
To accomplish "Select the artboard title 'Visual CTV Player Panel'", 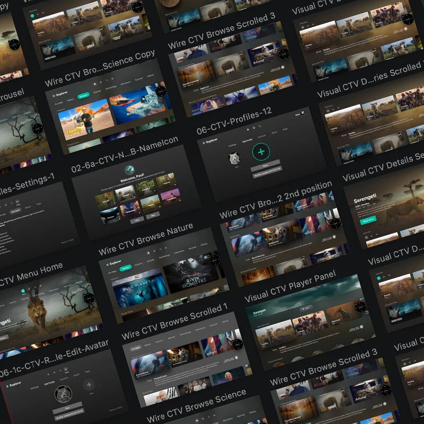I will (290, 286).
